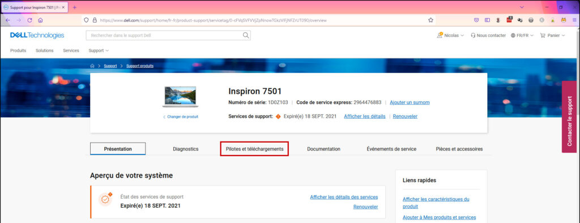Open the Panier cart dropdown
Image resolution: width=580 pixels, height=223 pixels.
coord(553,36)
